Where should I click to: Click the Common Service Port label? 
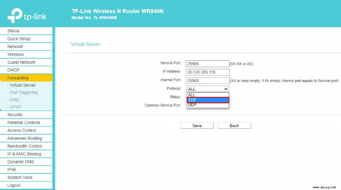tap(163, 105)
